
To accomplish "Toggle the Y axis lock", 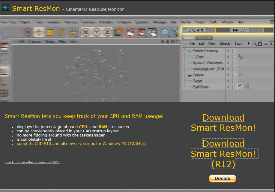I will click(97, 32).
